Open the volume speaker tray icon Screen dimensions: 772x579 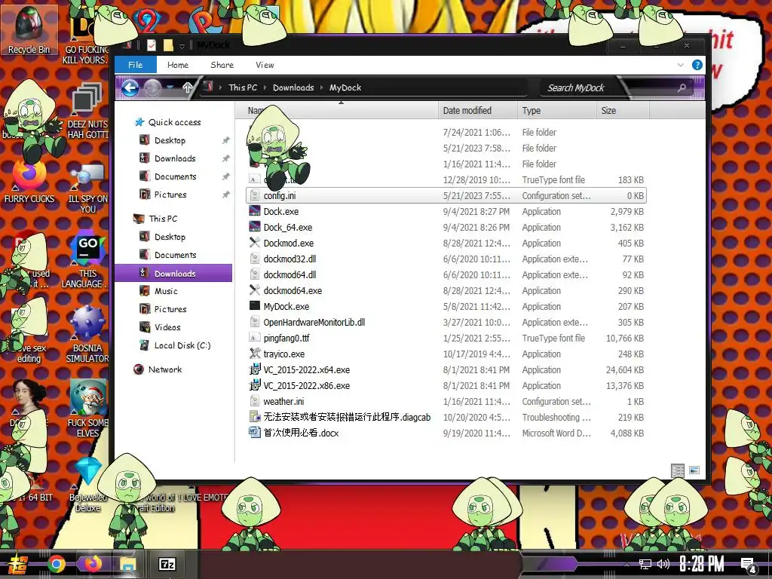663,564
